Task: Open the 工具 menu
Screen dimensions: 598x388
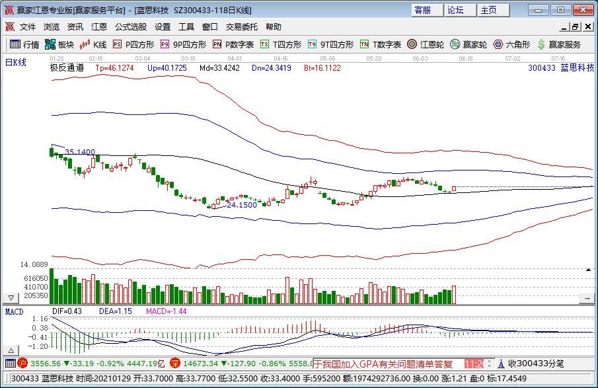Action: (186, 26)
